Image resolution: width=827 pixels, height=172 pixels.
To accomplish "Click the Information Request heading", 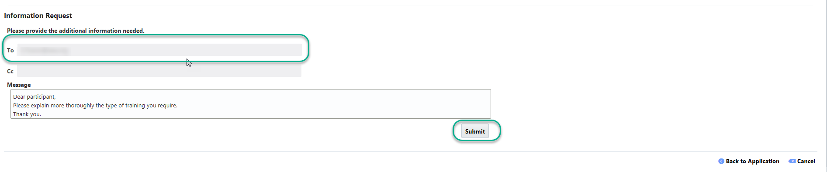I will click(38, 16).
